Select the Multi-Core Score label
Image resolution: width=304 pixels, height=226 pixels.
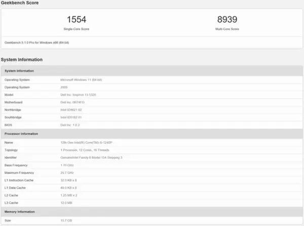[227, 29]
